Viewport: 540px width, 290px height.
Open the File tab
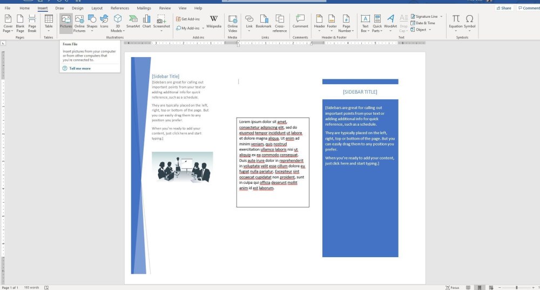[x=7, y=8]
